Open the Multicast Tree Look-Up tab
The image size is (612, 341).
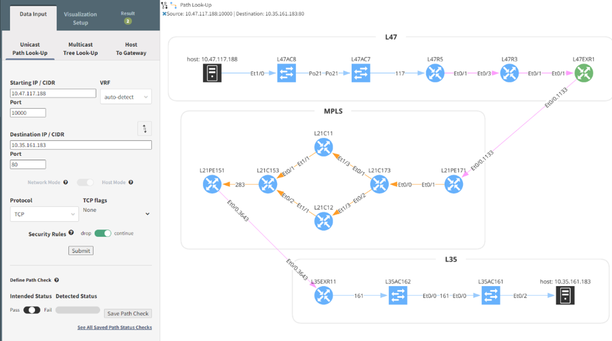tap(81, 48)
